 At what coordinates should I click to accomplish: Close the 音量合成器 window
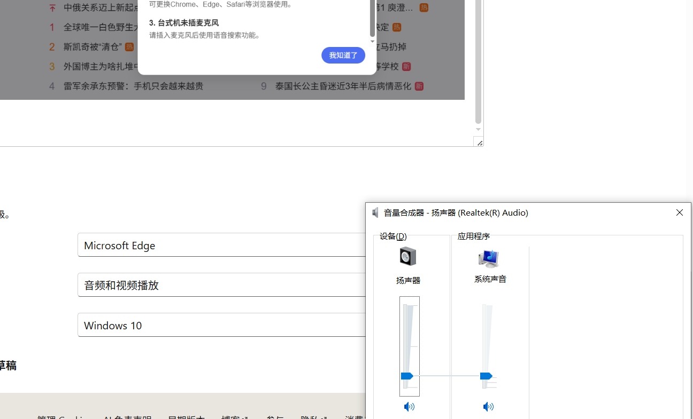tap(680, 212)
